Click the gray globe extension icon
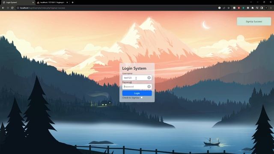This screenshot has width=274, height=154. click(x=248, y=8)
